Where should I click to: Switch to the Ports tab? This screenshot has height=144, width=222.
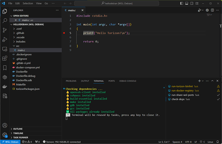pos(112,81)
